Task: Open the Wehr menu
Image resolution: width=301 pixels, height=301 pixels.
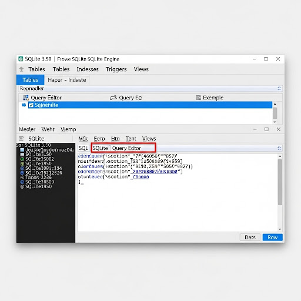Action: (48, 129)
